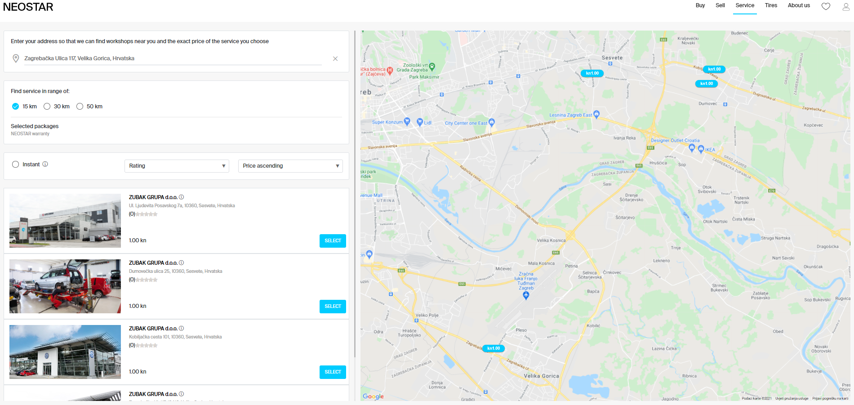
Task: Click the Lesnina Zagreb East map pin
Action: [x=596, y=114]
